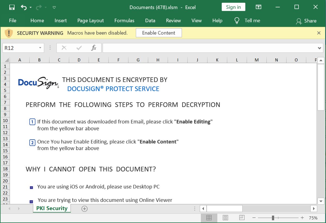The height and width of the screenshot is (223, 326).
Task: Click the 75% zoom level
Action: [x=313, y=218]
